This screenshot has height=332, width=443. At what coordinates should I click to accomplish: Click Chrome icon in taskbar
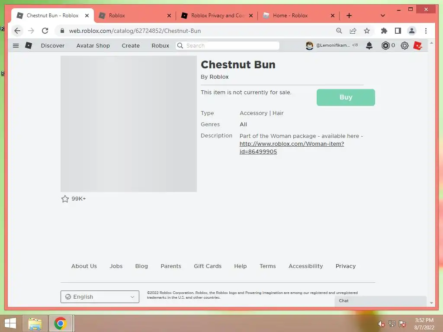click(x=60, y=323)
